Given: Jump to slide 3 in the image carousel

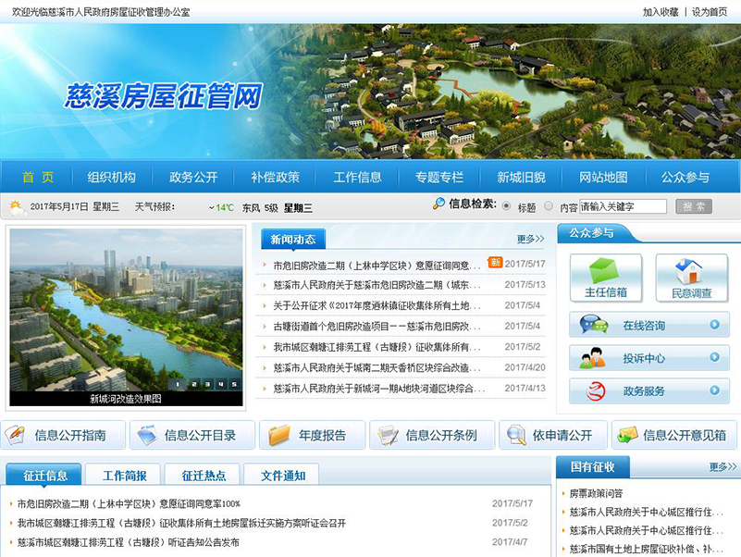Looking at the screenshot, I should (205, 384).
